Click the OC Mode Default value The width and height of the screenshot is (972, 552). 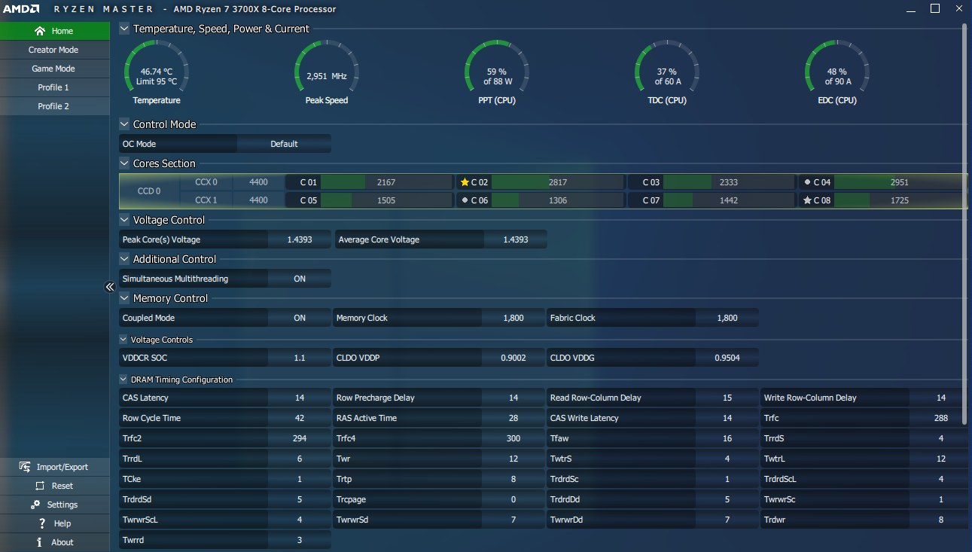284,144
